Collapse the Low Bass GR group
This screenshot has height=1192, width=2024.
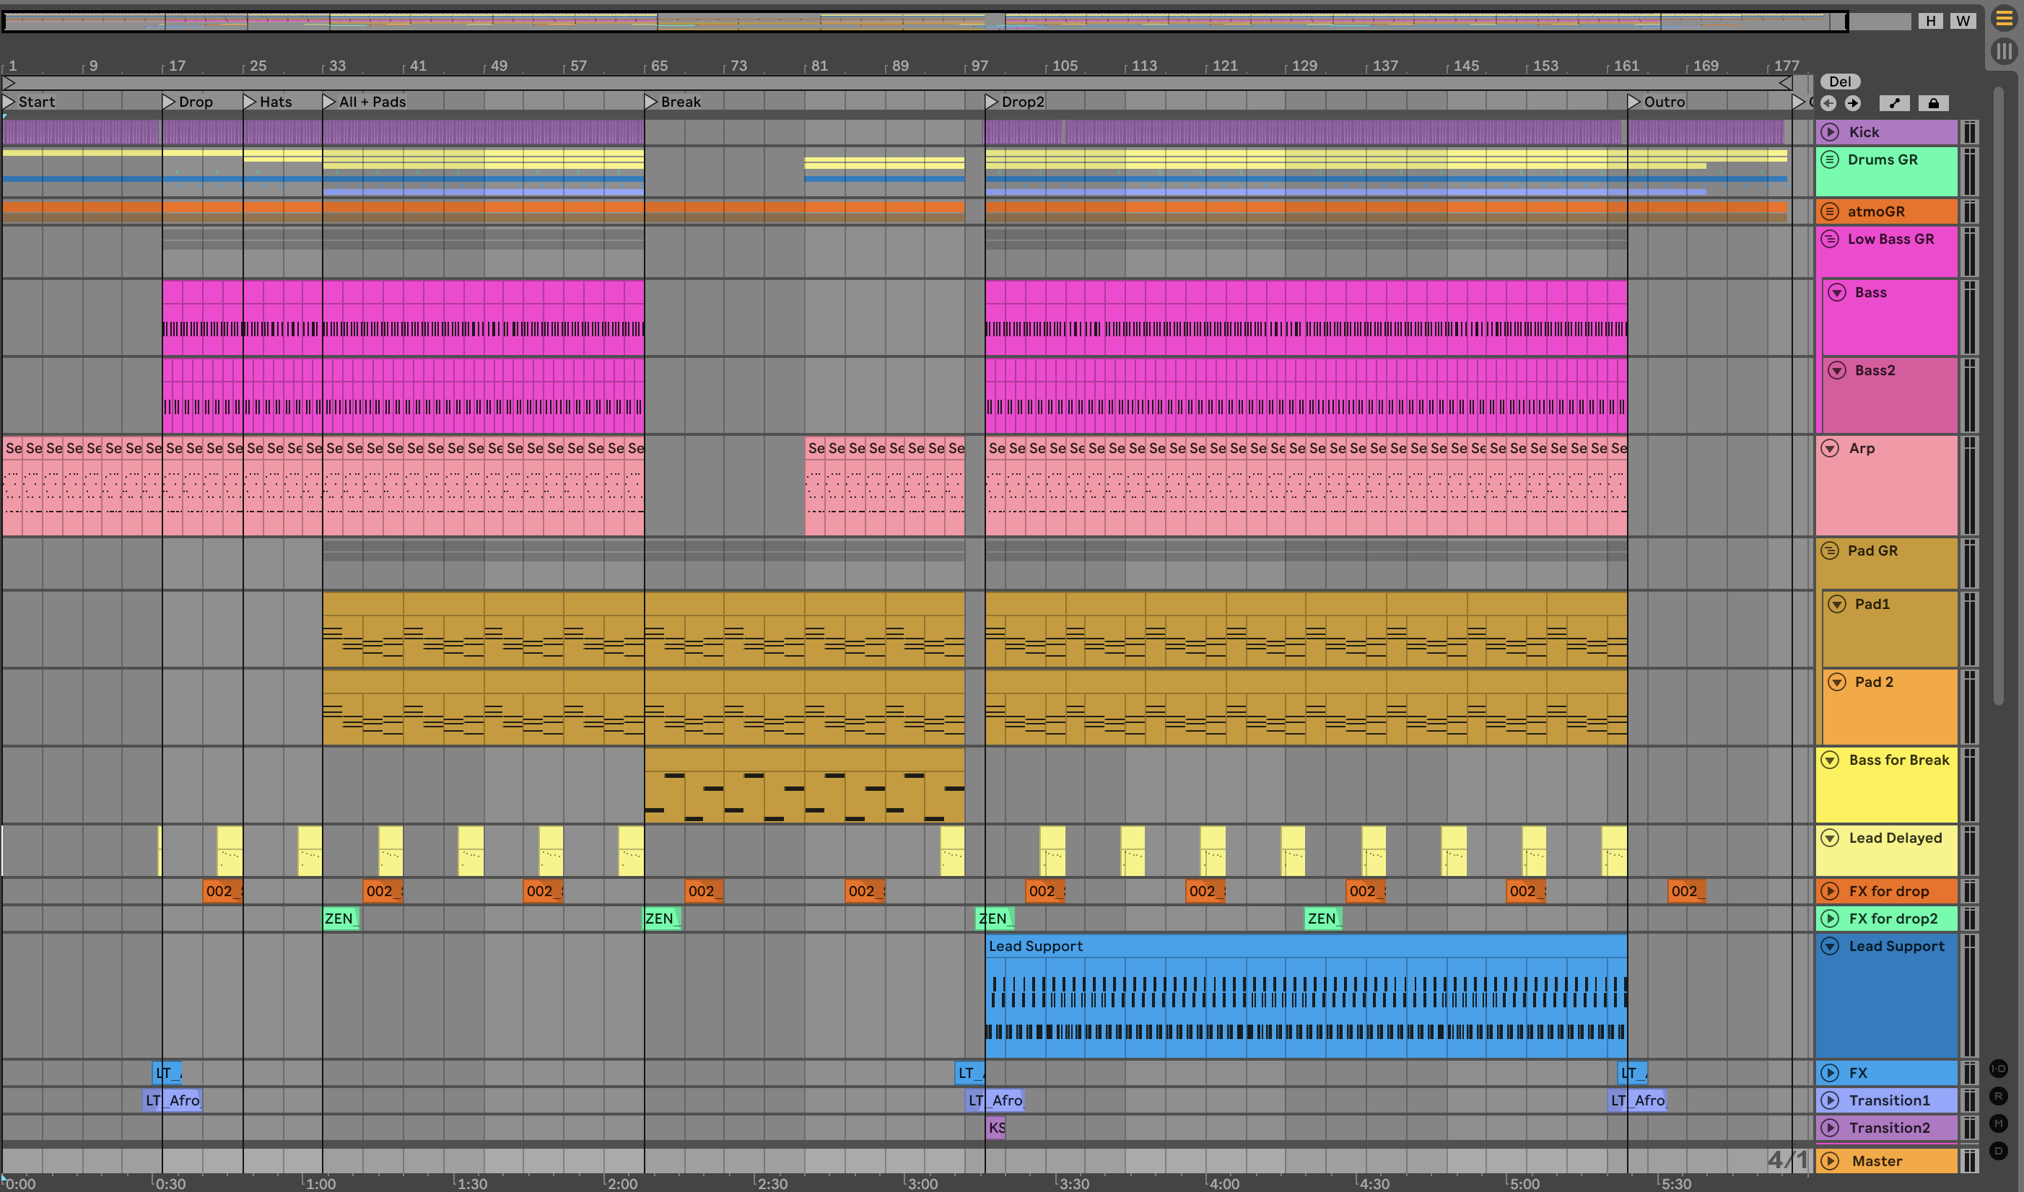pos(1830,239)
